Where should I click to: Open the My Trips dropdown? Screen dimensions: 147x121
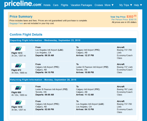point(126,5)
